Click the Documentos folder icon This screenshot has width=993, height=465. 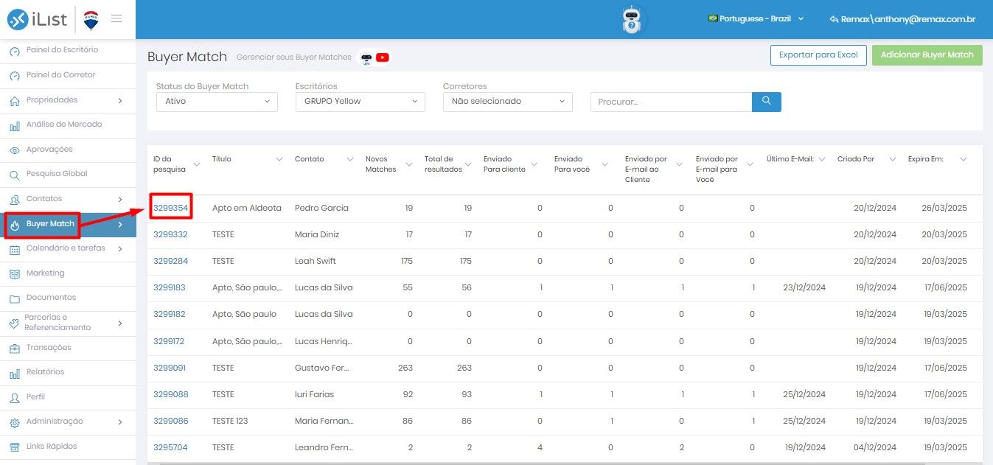pos(15,298)
